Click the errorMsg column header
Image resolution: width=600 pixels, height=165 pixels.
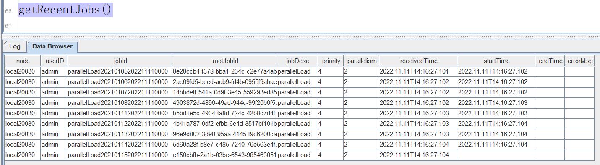pos(580,61)
